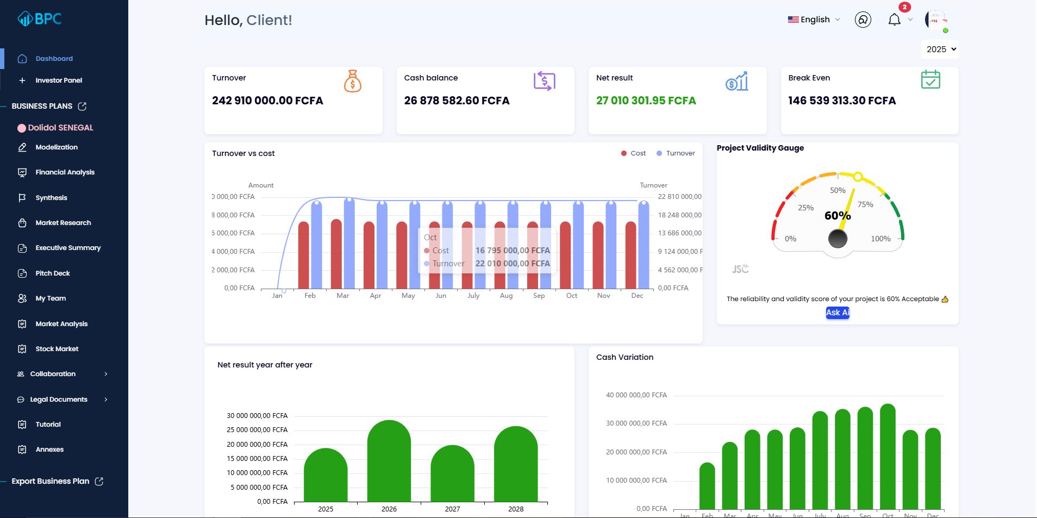Open the 2025 year selector
The width and height of the screenshot is (1037, 518).
coord(939,49)
